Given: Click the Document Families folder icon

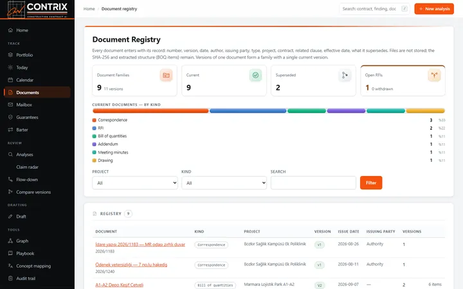Looking at the screenshot, I should (x=167, y=75).
